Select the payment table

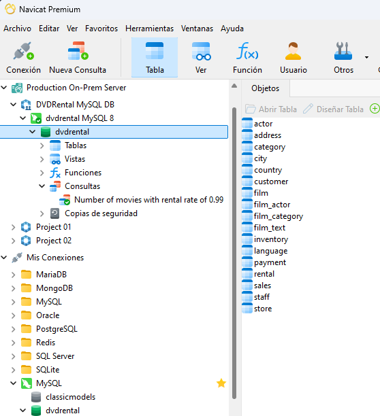(270, 262)
